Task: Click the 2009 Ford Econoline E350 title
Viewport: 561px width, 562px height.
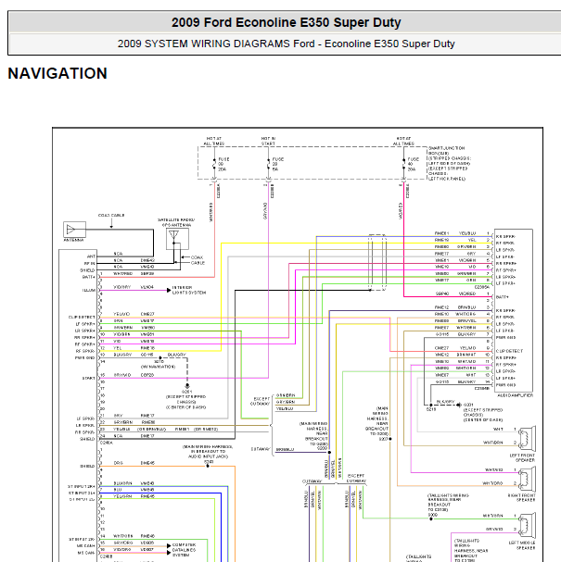Action: pyautogui.click(x=286, y=22)
